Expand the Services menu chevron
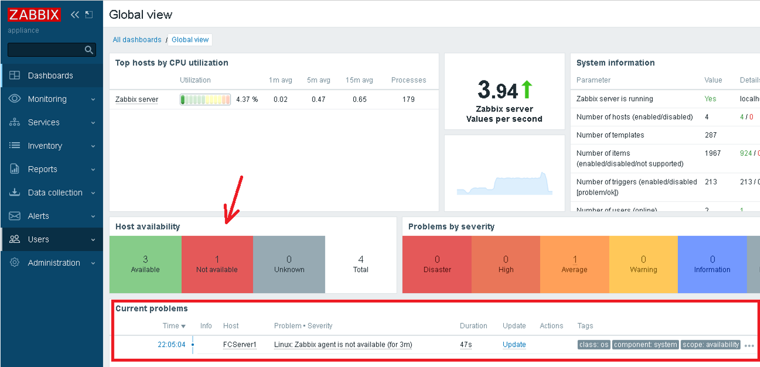760x367 pixels. point(93,123)
